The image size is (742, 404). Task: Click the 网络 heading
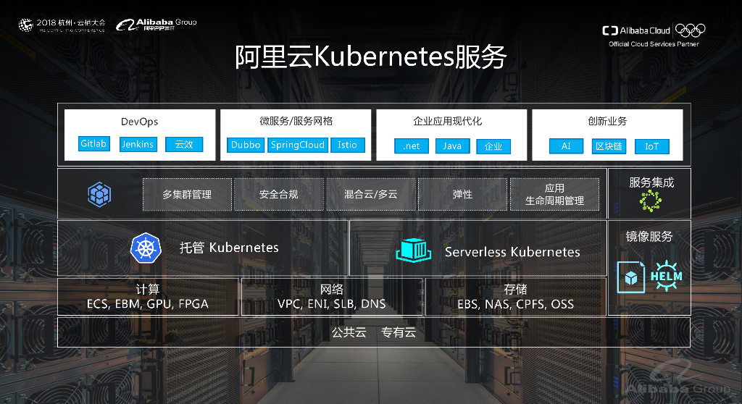[332, 289]
